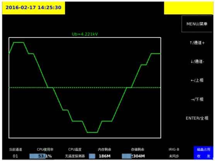Click the blue 磁盘占用 disk usage indicator

(203, 150)
